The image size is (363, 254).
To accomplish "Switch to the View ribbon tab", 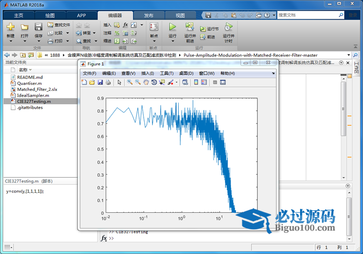I will (180, 16).
